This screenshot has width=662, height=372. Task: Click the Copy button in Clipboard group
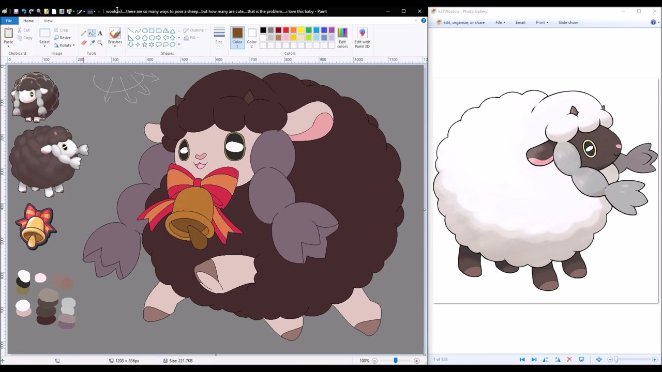click(x=24, y=38)
